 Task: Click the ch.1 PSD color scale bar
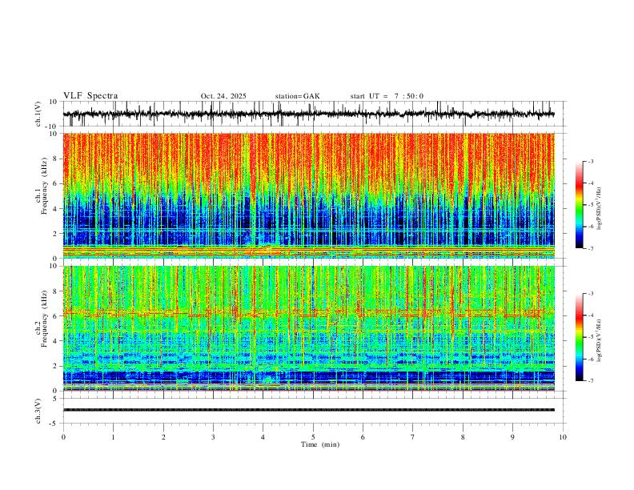579,205
